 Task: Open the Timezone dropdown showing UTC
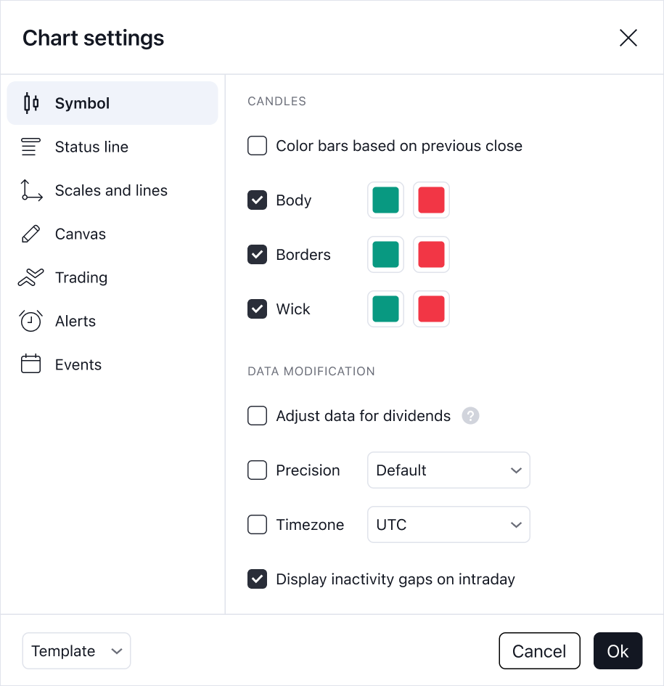[x=448, y=524]
